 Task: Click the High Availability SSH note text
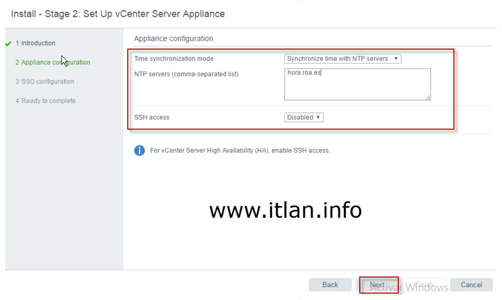click(240, 151)
